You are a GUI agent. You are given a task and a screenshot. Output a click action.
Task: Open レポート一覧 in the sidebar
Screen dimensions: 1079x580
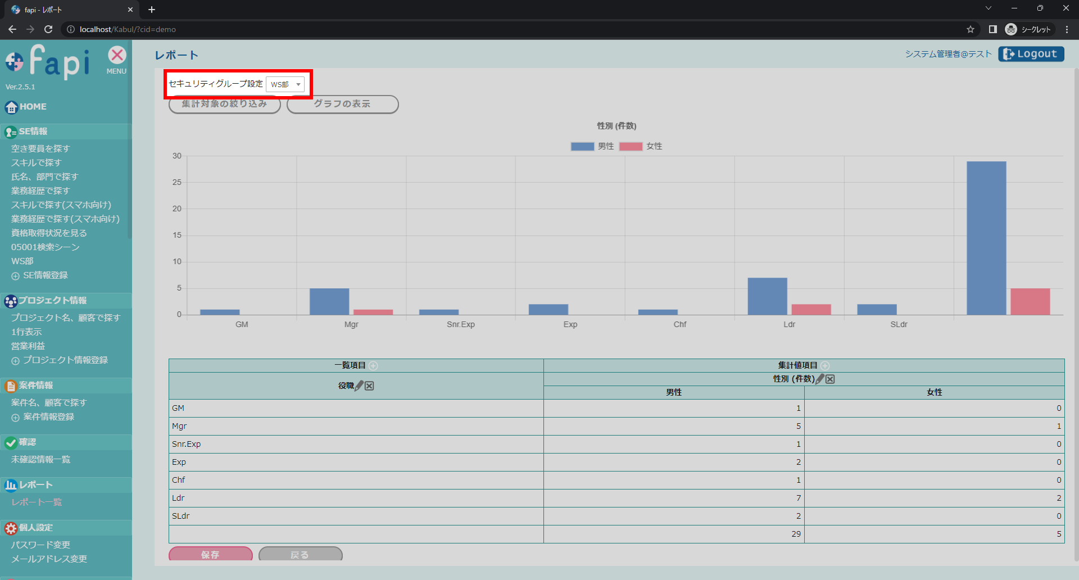coord(37,502)
